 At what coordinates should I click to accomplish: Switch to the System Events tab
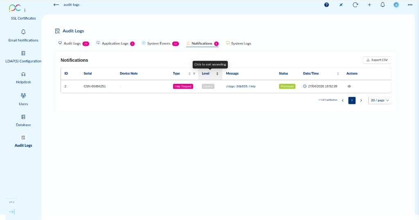pos(159,43)
